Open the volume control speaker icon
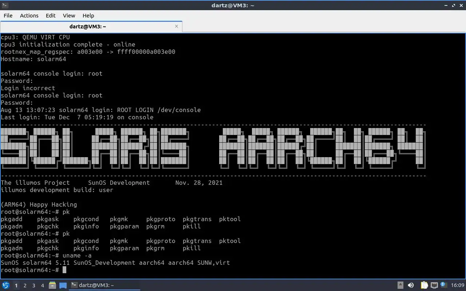This screenshot has height=291, width=466. (x=411, y=285)
